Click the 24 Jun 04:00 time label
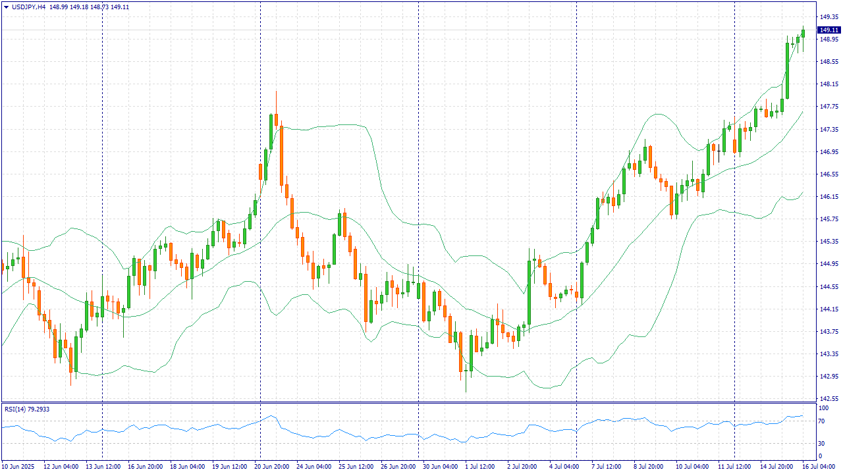843x474 pixels. (314, 466)
